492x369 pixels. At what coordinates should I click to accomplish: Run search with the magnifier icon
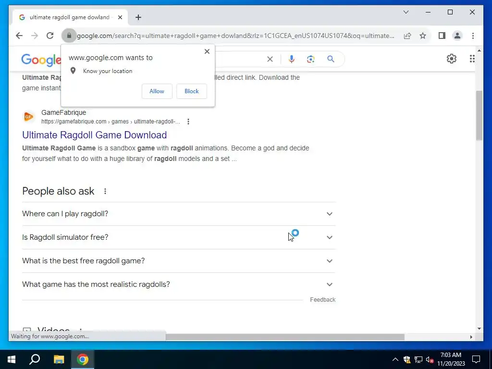[x=331, y=59]
